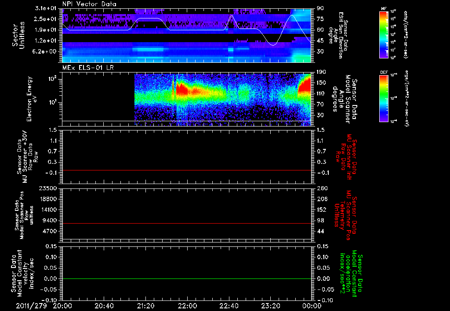Click the "Sector Unitless" axis label
The width and height of the screenshot is (450, 311).
pos(18,35)
